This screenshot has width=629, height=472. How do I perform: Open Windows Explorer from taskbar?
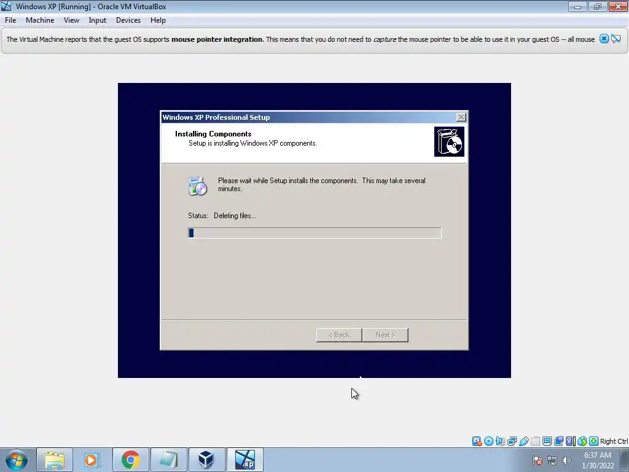point(55,460)
